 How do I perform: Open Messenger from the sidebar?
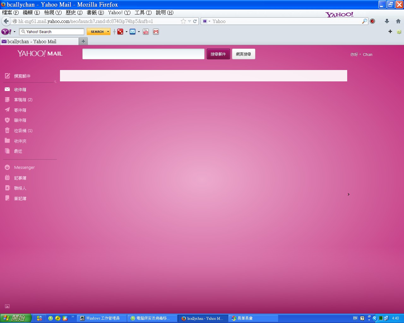point(24,167)
